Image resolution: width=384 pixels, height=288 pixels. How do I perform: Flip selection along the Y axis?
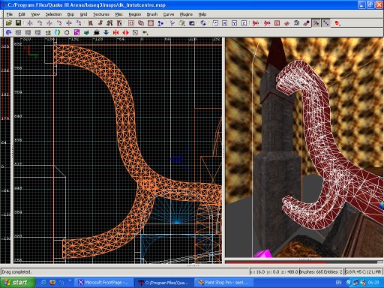click(49, 23)
